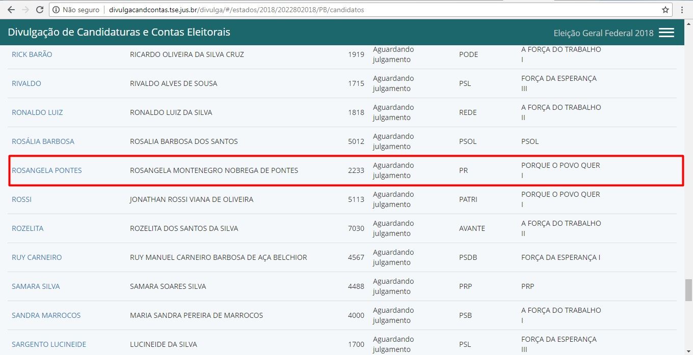
Task: Click candidate number 5012
Action: click(x=356, y=141)
